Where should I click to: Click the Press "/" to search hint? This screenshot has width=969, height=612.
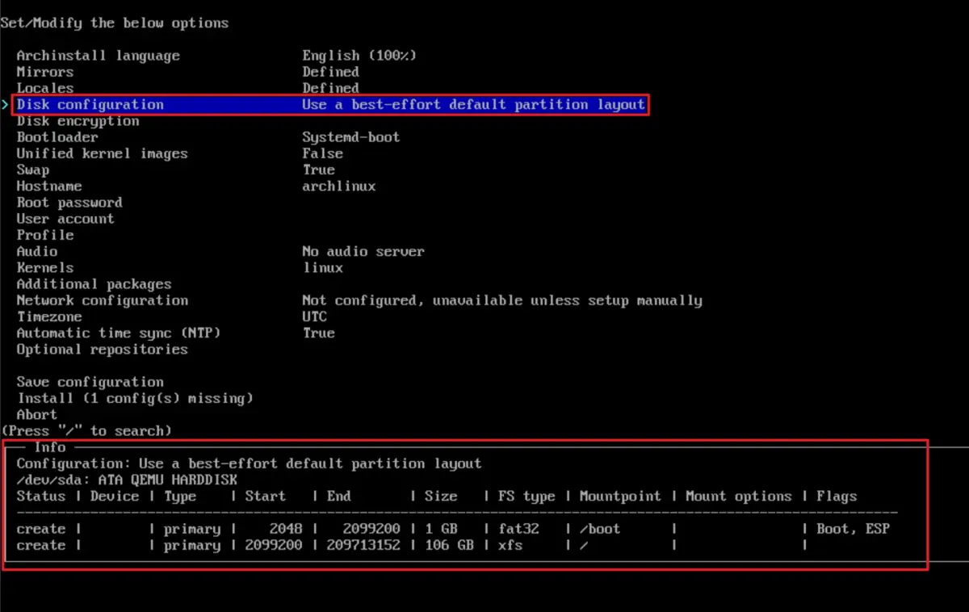tap(86, 430)
